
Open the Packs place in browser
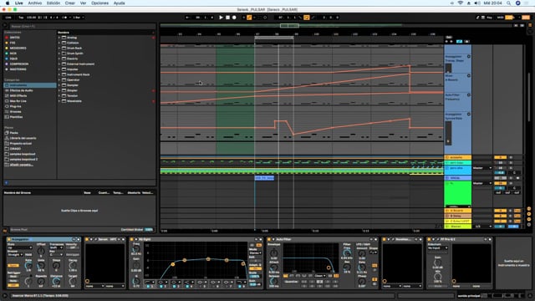tap(13, 133)
